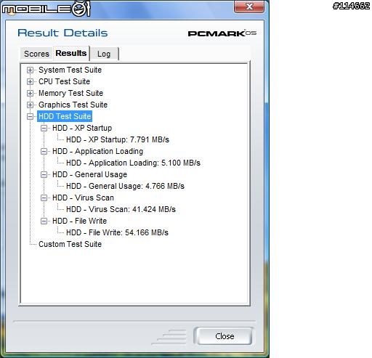Image resolution: width=372 pixels, height=358 pixels.
Task: Select File Write result 54.166 MB/s
Action: coord(117,232)
